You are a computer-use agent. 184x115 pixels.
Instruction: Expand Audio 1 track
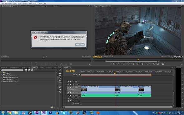coord(74,93)
